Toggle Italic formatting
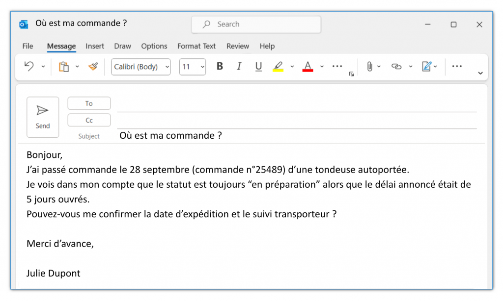Viewport: 503px width, 301px height. 239,67
